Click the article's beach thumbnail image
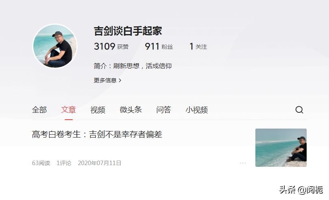 (281, 148)
